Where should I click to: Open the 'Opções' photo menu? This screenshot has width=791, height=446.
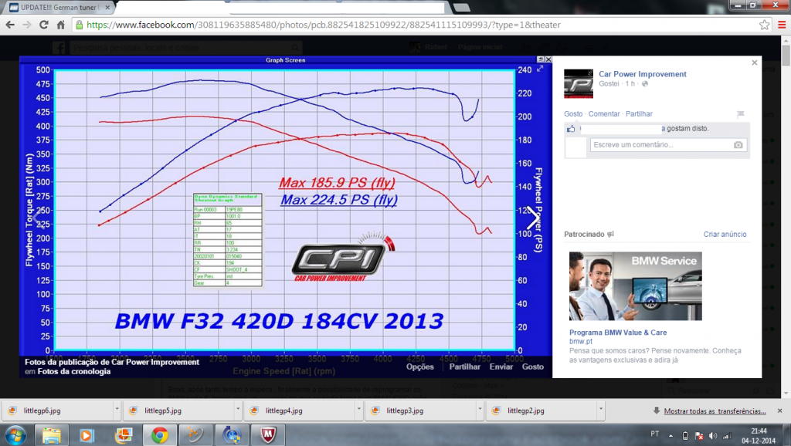(x=419, y=367)
